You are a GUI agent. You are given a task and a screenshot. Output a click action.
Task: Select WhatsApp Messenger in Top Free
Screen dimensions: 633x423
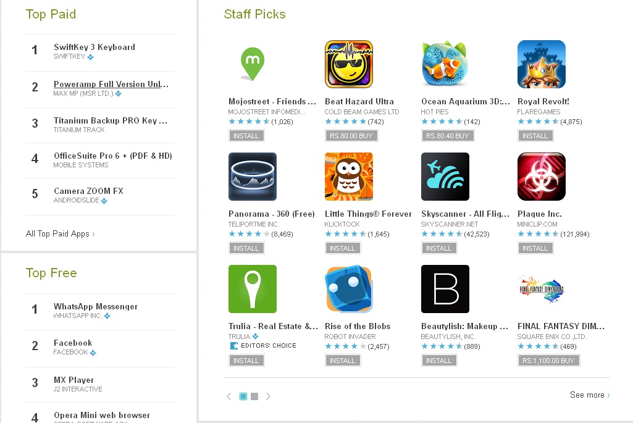point(96,306)
